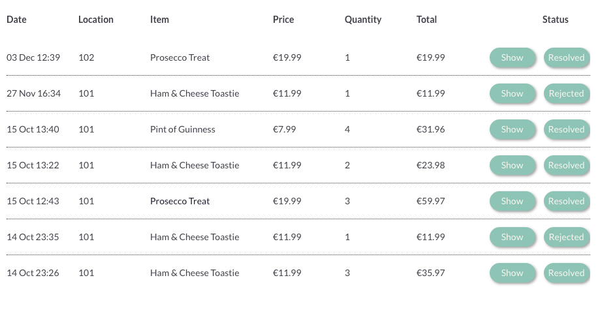Click the Quantity column header
The width and height of the screenshot is (600, 310).
pyautogui.click(x=363, y=20)
